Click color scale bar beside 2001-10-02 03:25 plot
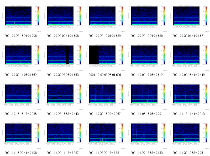The width and height of the screenshot is (210, 156). tap(122, 55)
